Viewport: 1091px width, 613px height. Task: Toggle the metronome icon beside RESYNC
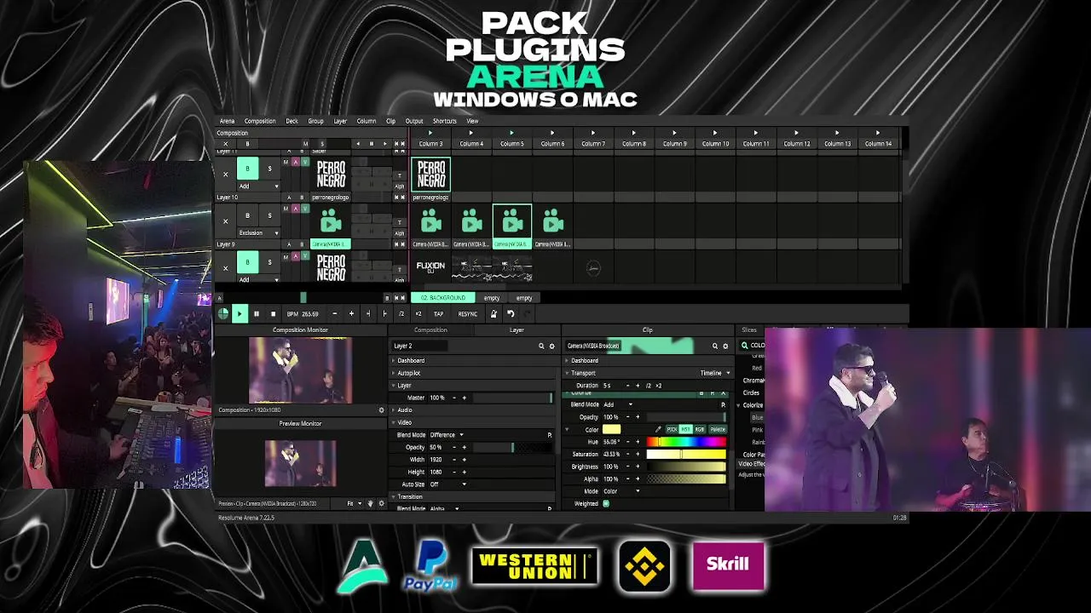coord(493,314)
